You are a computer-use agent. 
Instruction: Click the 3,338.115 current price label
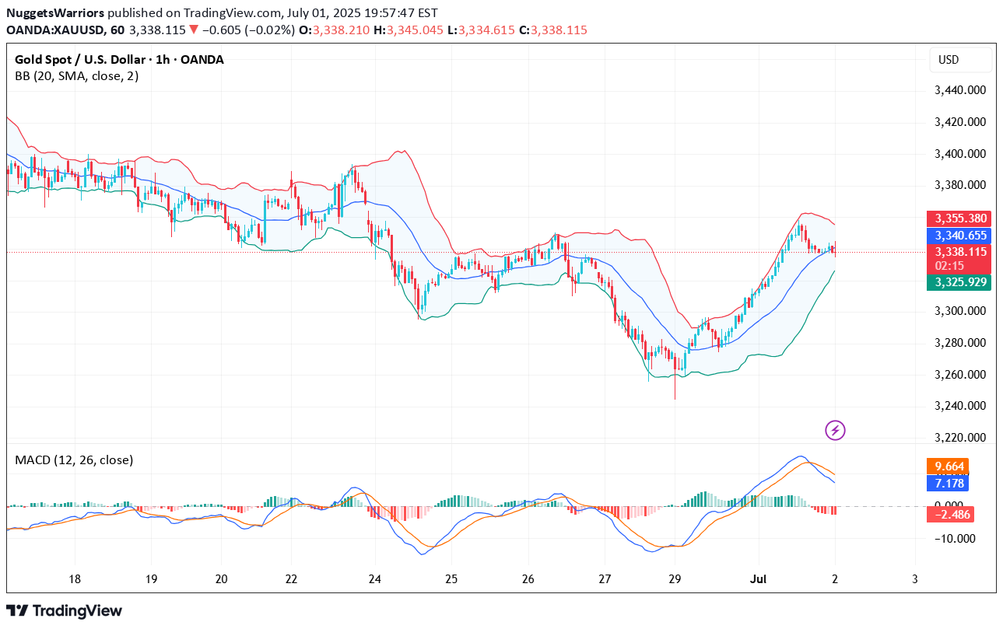coord(959,251)
